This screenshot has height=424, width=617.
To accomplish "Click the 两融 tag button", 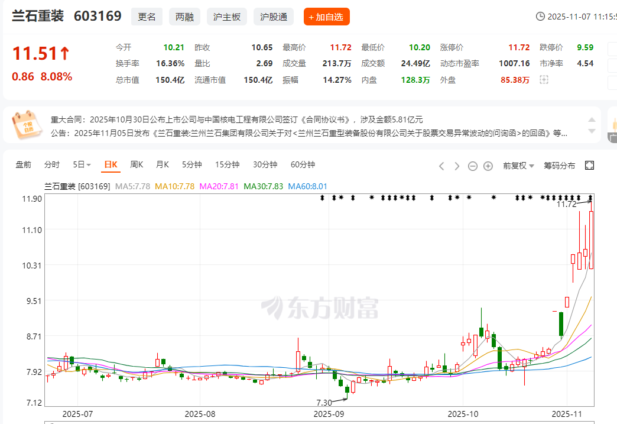I will (x=184, y=17).
